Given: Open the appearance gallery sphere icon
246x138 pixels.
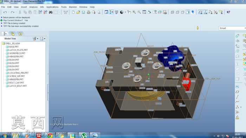Looking at the screenshot, I should [122, 12].
